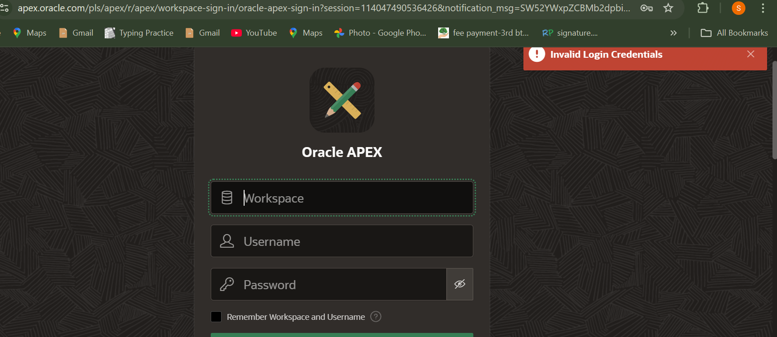
Task: Open the second Gmail bookmark
Action: 203,33
